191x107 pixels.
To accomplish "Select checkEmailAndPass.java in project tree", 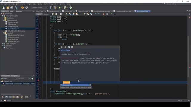I will (x=16, y=31).
